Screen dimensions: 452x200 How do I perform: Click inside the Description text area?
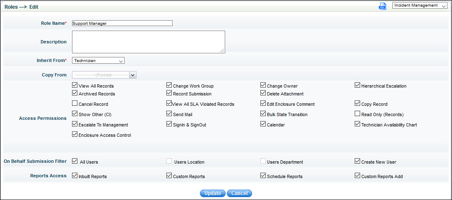(148, 42)
